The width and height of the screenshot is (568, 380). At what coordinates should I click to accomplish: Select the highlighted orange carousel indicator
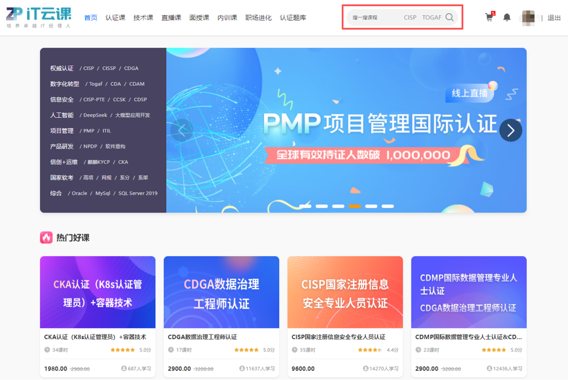[355, 206]
